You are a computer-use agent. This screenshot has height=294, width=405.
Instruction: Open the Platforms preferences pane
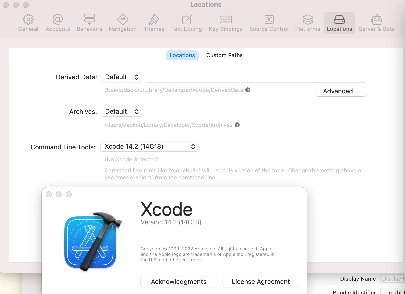pos(308,23)
